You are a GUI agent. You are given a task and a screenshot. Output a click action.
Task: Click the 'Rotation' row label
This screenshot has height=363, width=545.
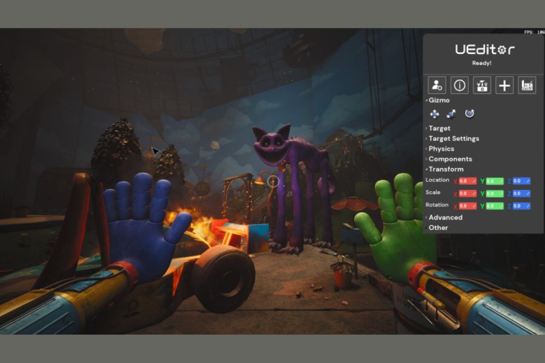[437, 205]
